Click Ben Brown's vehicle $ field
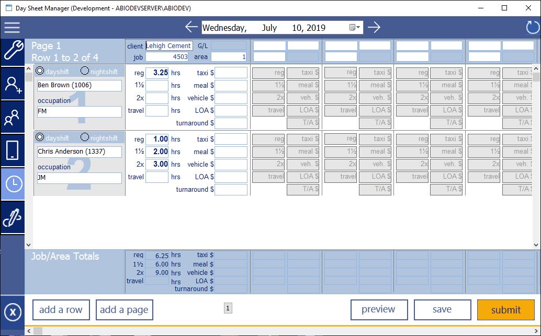The width and height of the screenshot is (541, 336). (x=231, y=98)
